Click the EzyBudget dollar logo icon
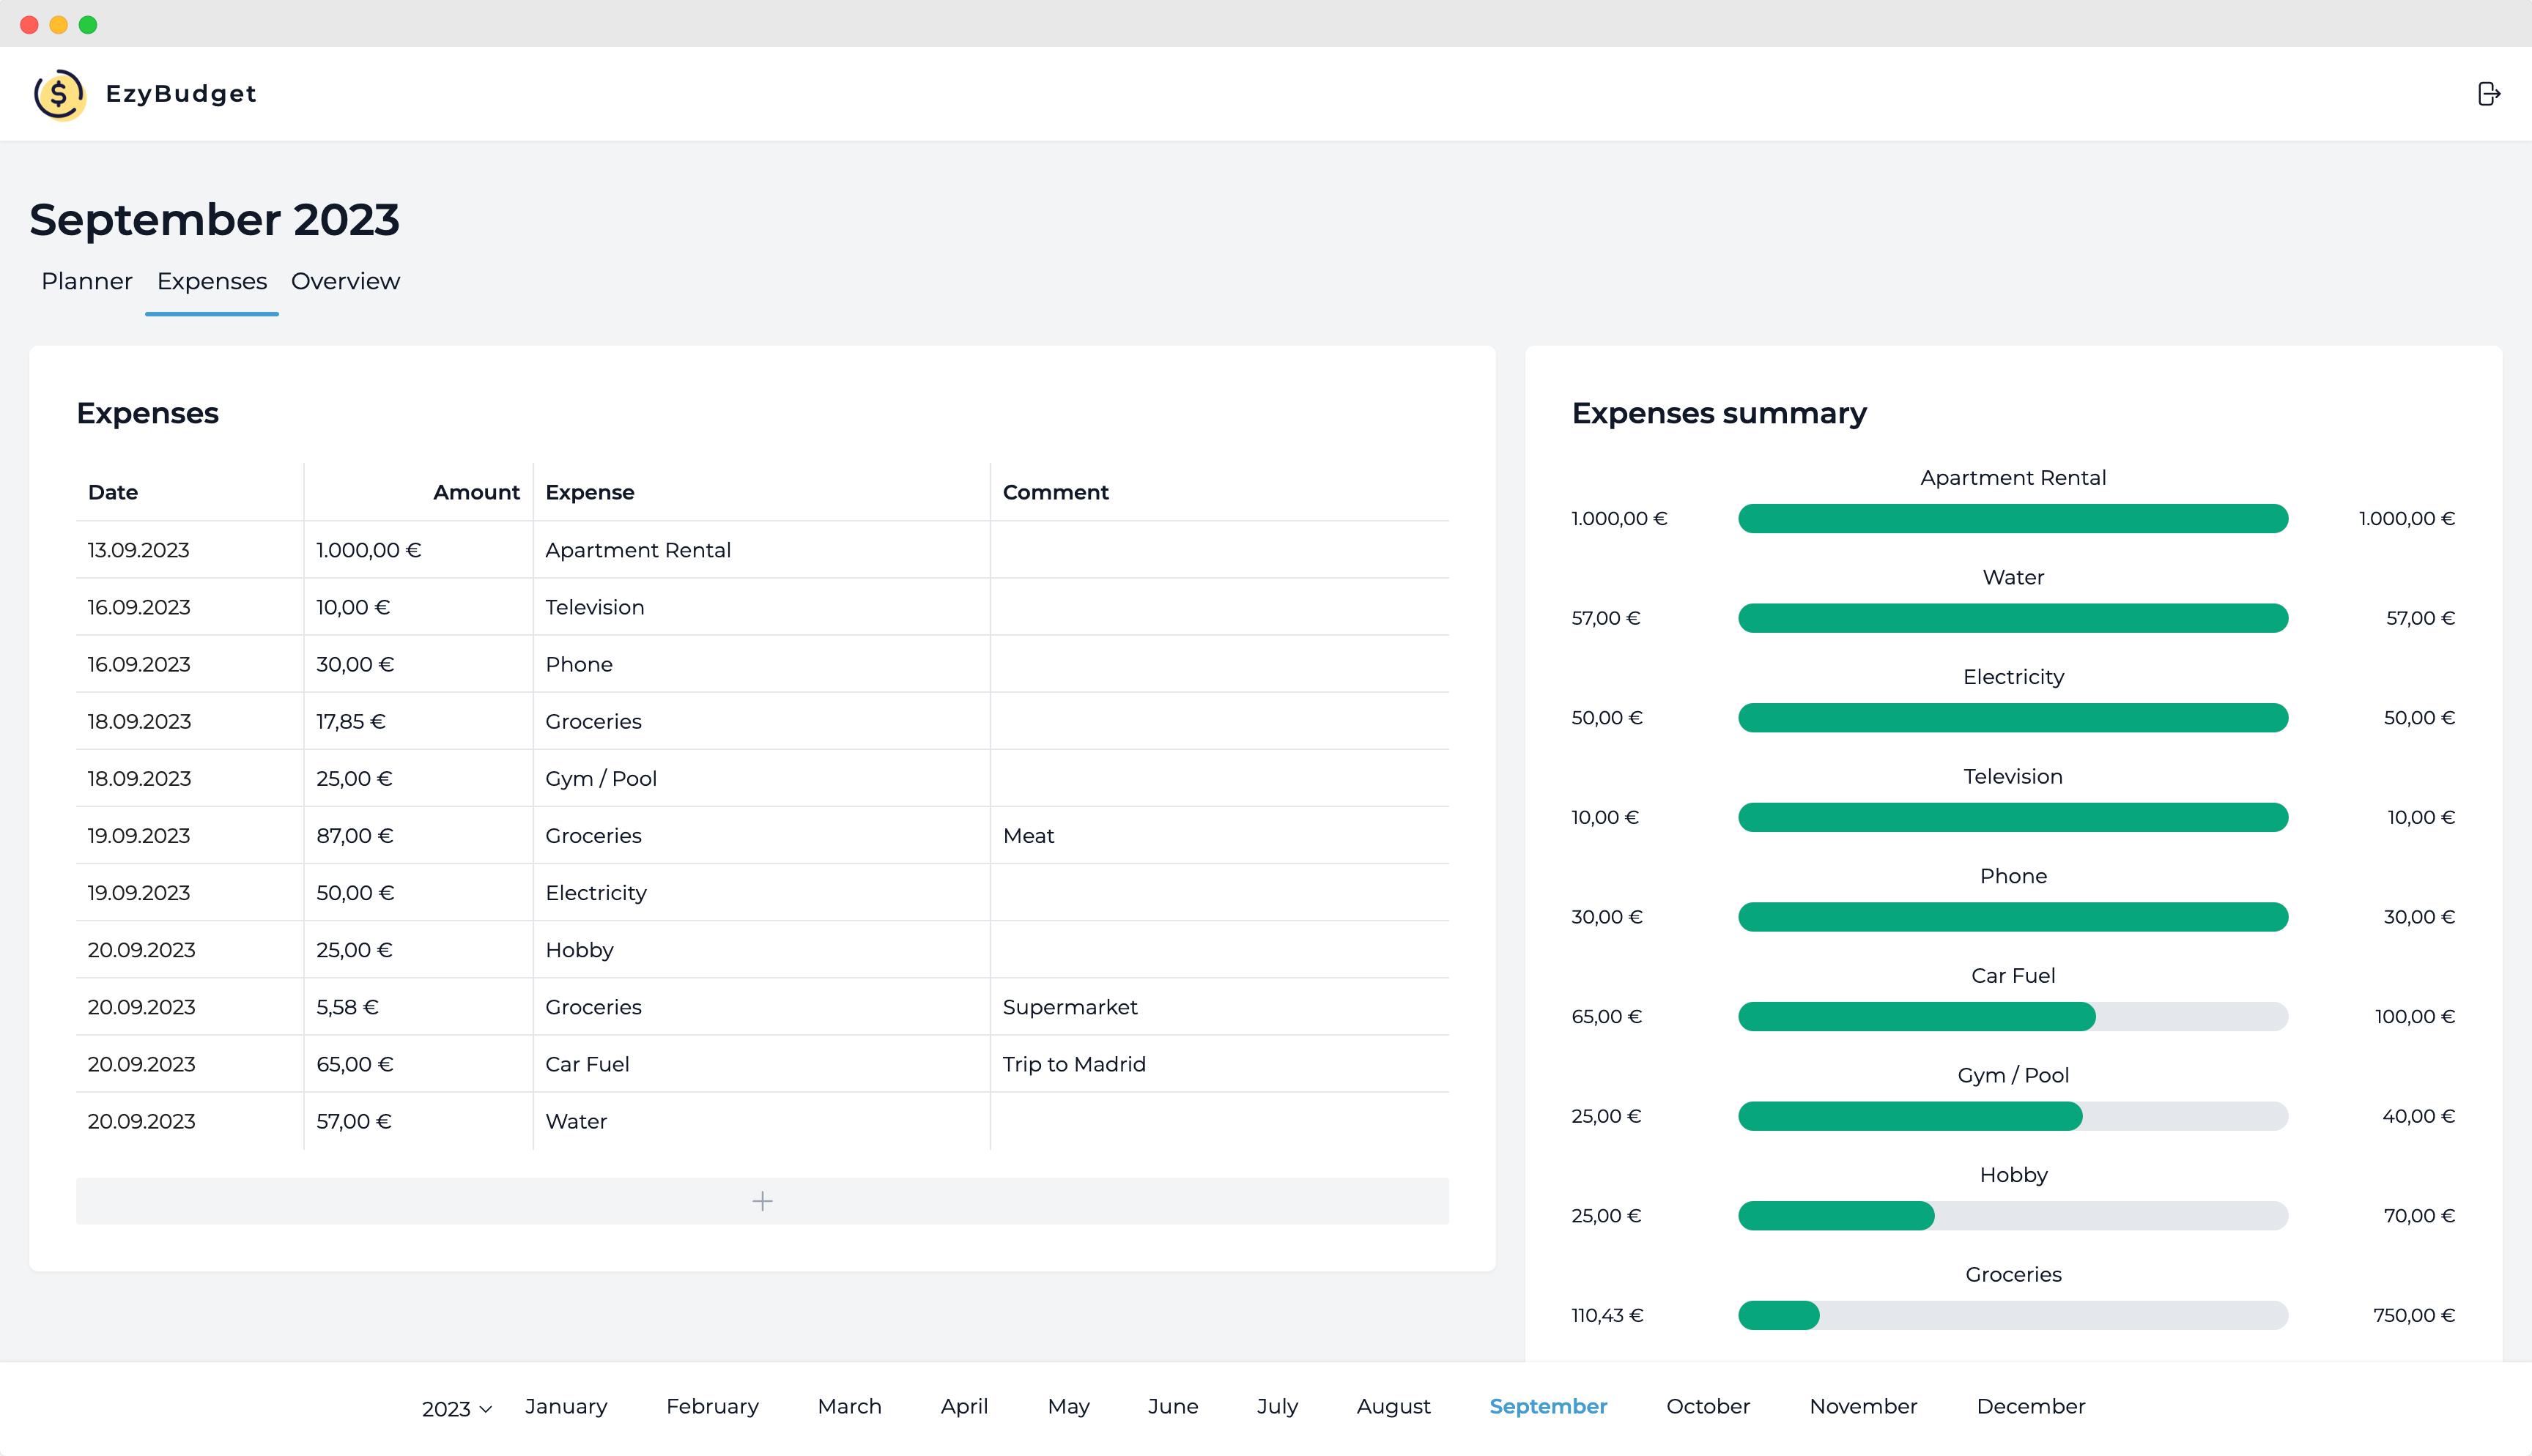Viewport: 2532px width, 1456px height. pyautogui.click(x=59, y=94)
